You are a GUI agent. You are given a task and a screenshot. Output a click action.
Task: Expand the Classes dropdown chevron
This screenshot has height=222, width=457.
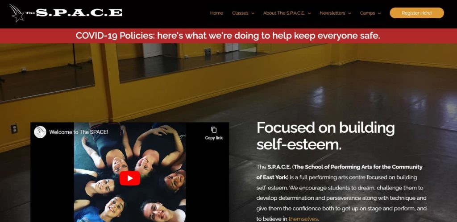tap(253, 13)
